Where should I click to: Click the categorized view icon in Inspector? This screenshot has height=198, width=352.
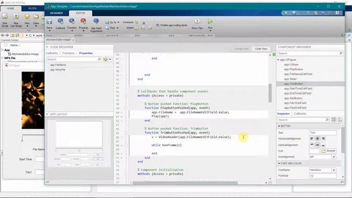pyautogui.click(x=334, y=120)
